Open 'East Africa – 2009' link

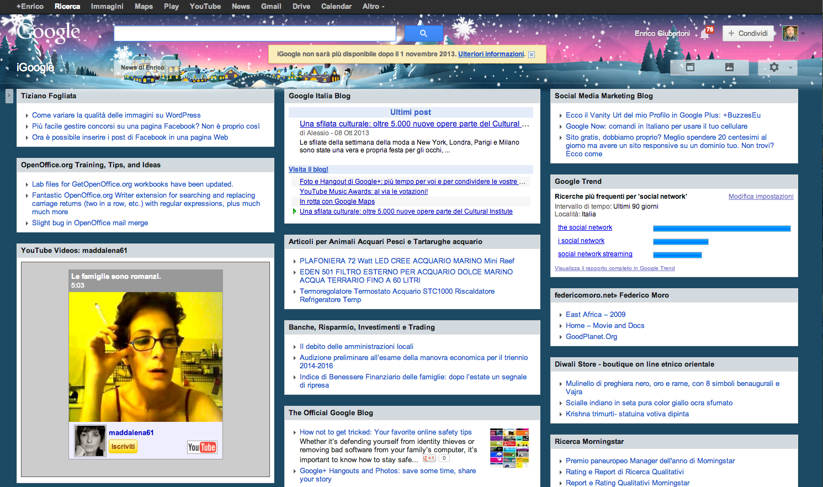tap(596, 315)
